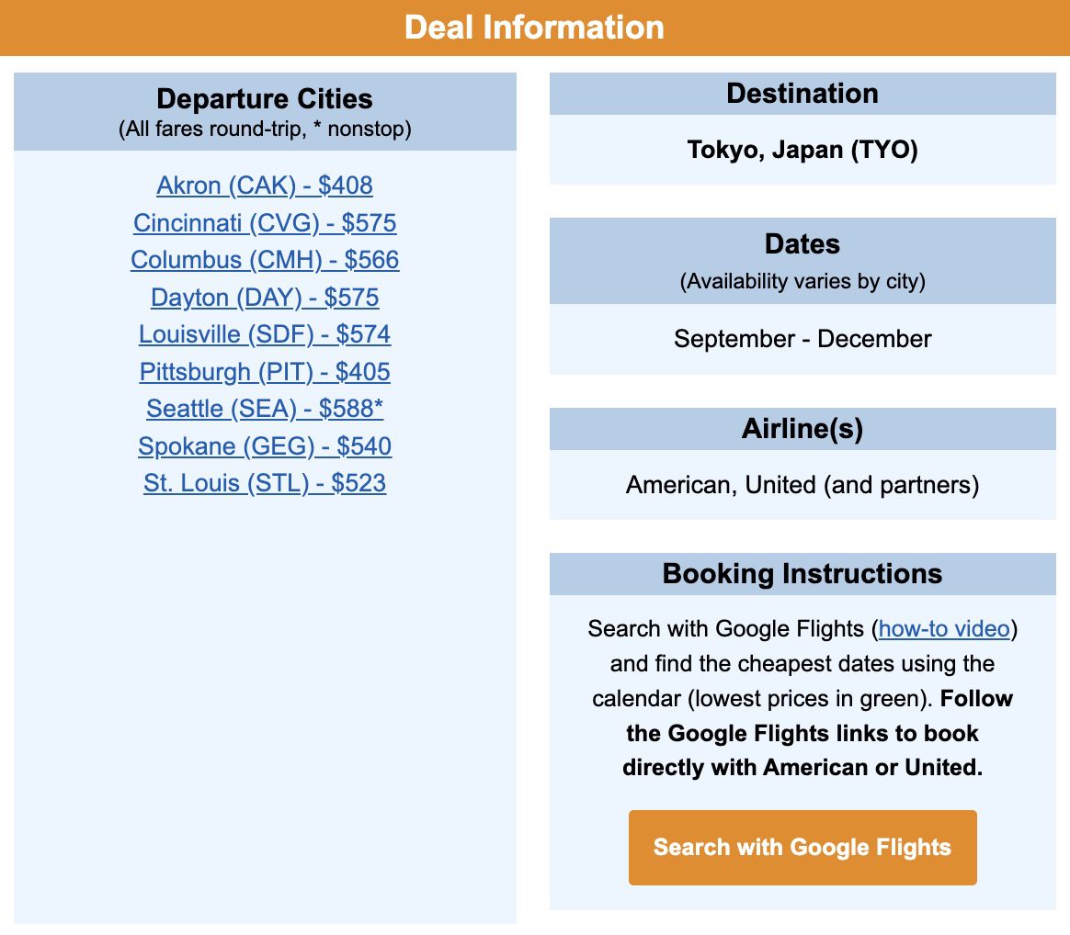The height and width of the screenshot is (935, 1070).
Task: Open the Akron (CAK) $408 fare link
Action: click(264, 186)
